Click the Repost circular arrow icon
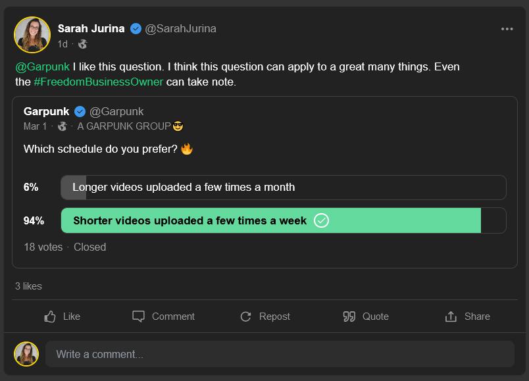This screenshot has width=529, height=381. [246, 317]
